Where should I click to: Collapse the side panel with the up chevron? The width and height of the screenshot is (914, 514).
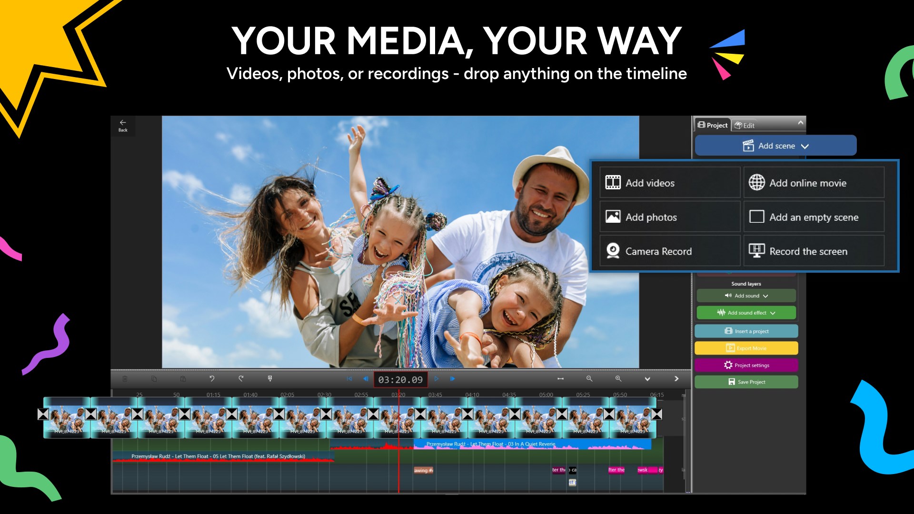pyautogui.click(x=800, y=123)
